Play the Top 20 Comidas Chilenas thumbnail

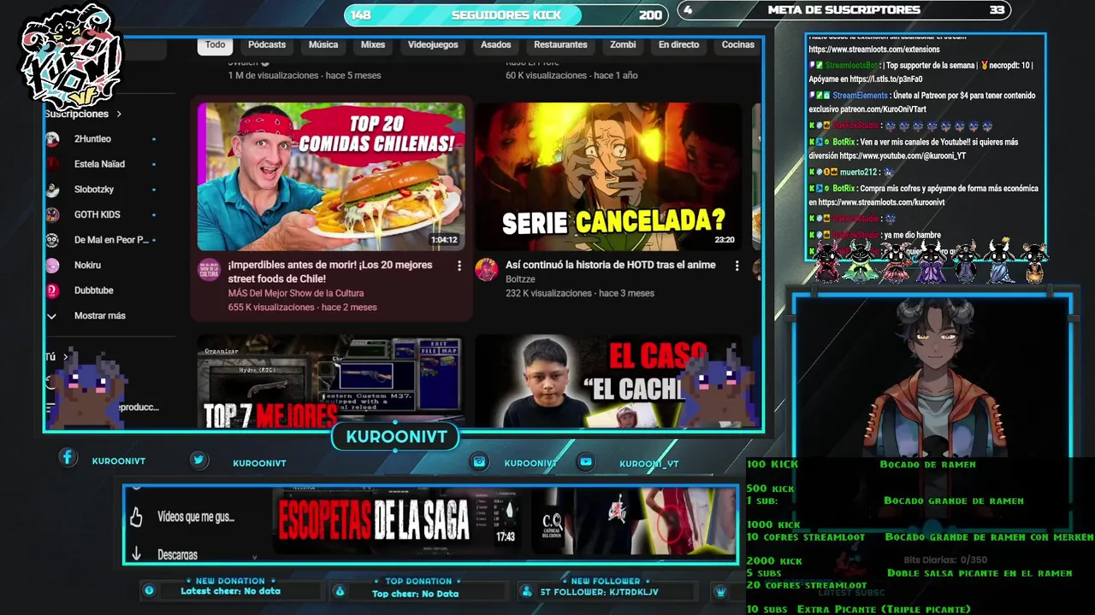(331, 177)
